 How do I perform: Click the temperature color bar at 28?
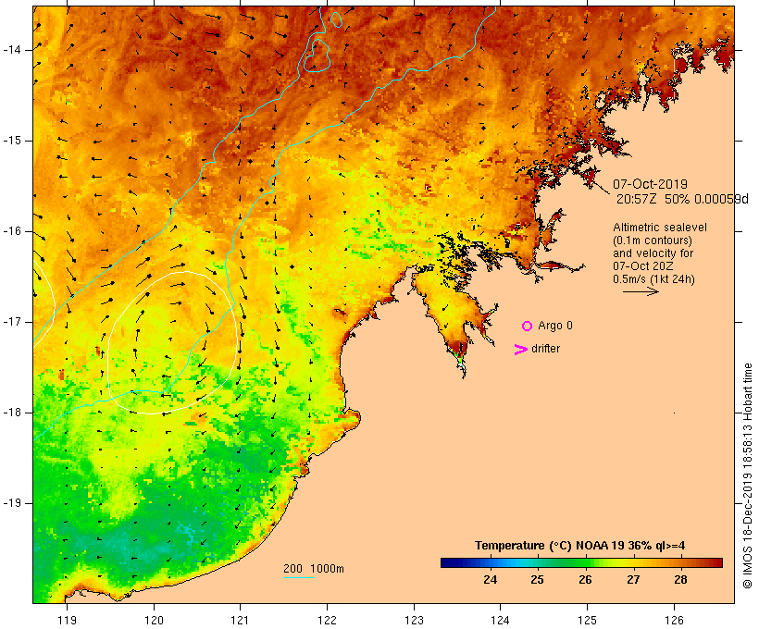[x=681, y=562]
